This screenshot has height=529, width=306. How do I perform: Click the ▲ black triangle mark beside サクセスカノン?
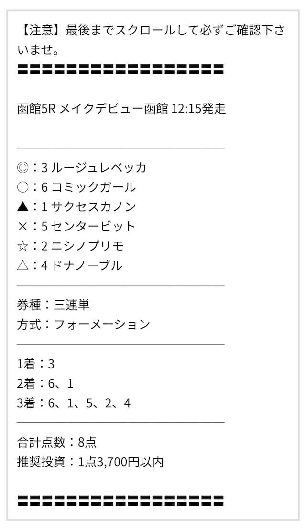click(x=22, y=207)
